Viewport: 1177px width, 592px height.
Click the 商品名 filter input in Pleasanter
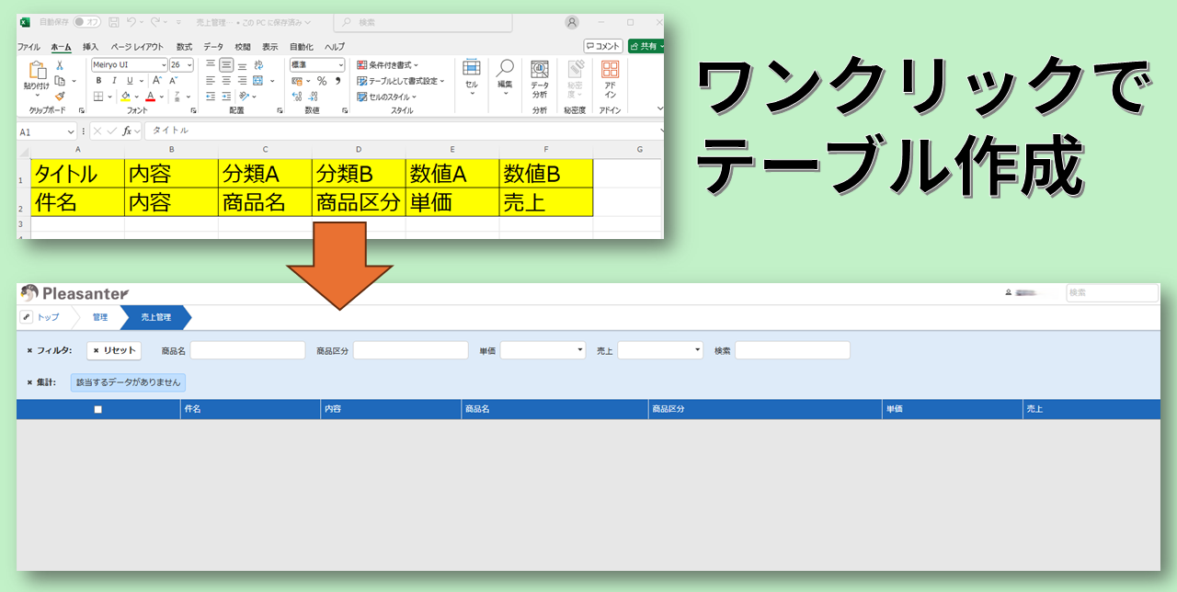click(247, 350)
